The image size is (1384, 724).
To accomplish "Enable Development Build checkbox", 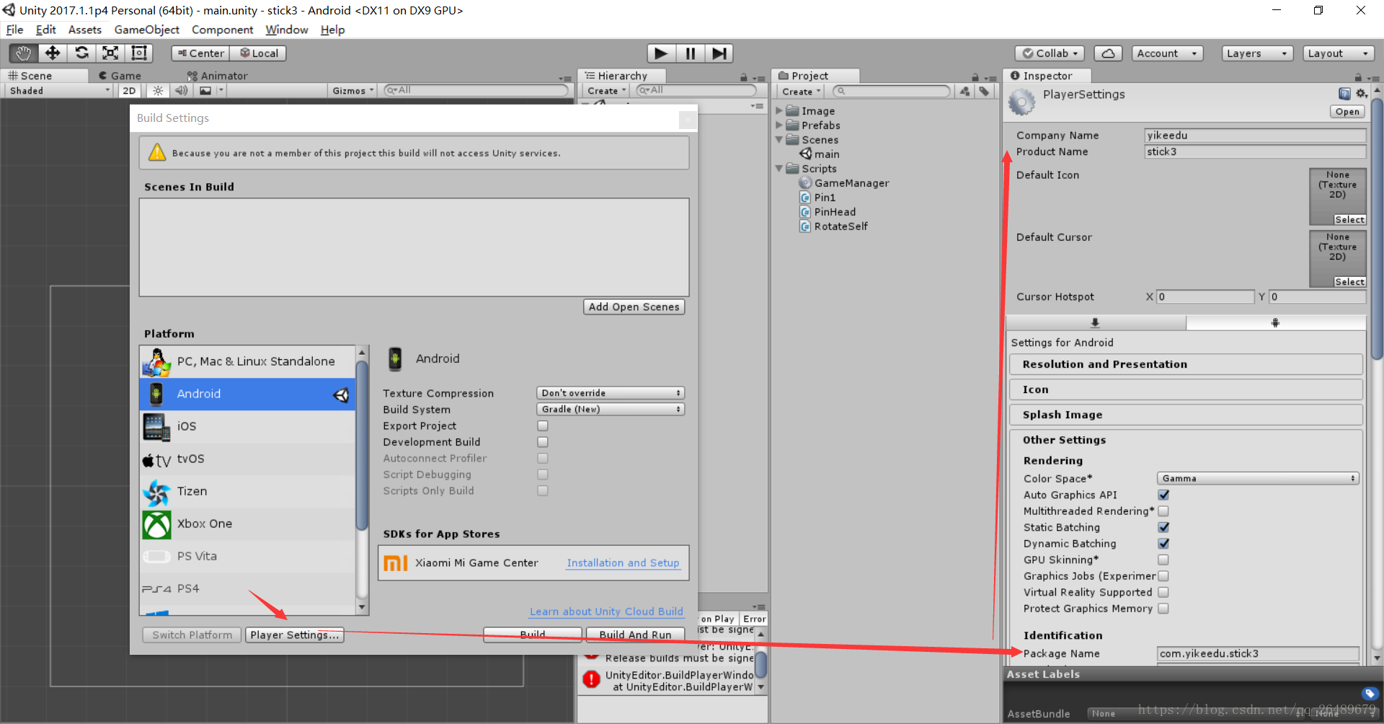I will click(543, 442).
